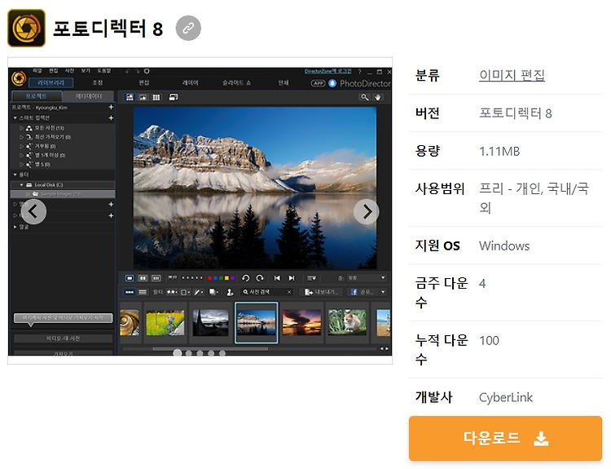Choose single-photo display layout icon
Viewport: 611px width, 469px height.
[130, 278]
